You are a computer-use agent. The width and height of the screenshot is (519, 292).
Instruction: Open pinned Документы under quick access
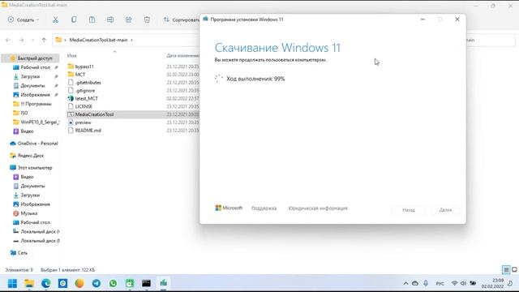tap(32, 86)
